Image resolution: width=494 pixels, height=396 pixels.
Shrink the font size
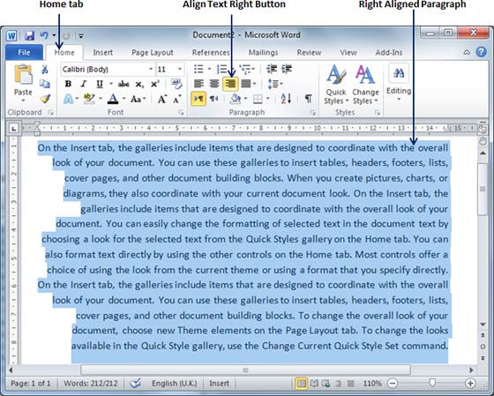pos(177,100)
